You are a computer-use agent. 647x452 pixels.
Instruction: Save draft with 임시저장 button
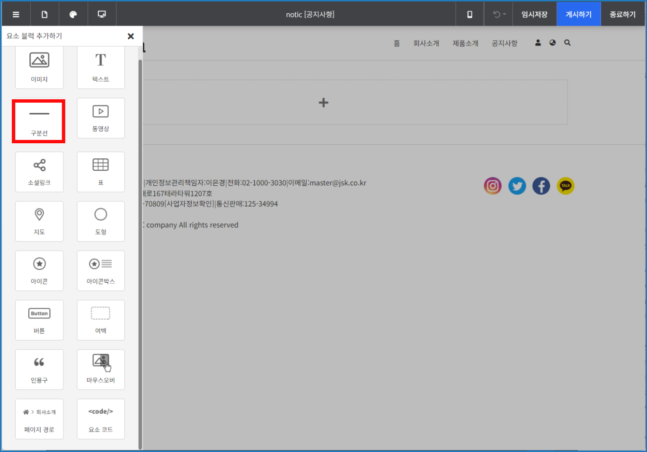click(534, 14)
